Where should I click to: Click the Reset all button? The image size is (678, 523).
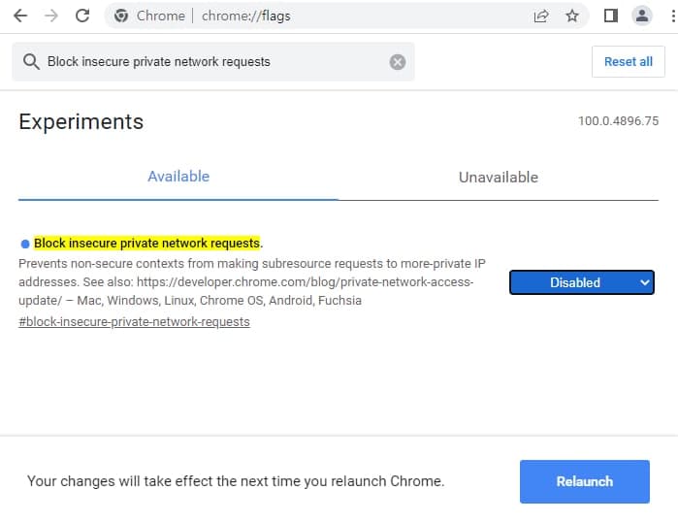coord(628,62)
